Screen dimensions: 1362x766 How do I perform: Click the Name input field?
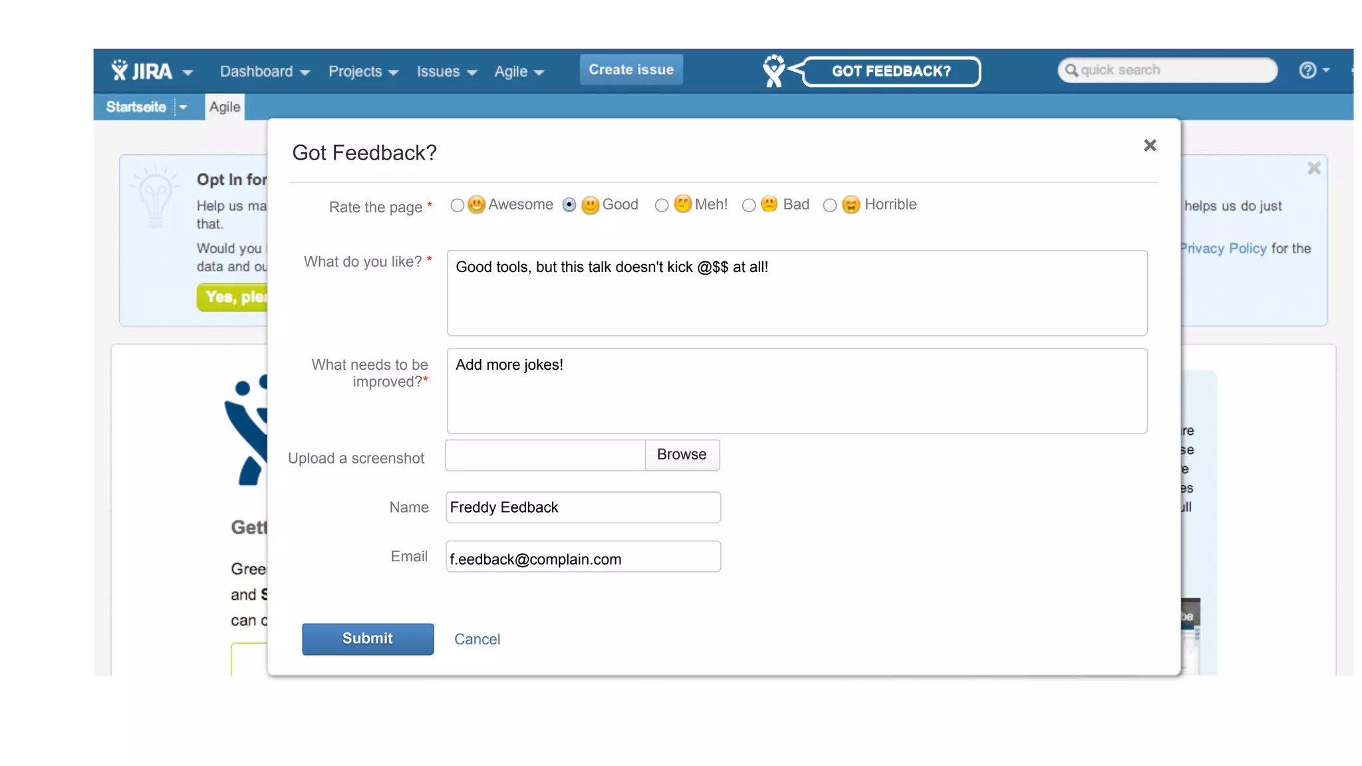click(583, 507)
